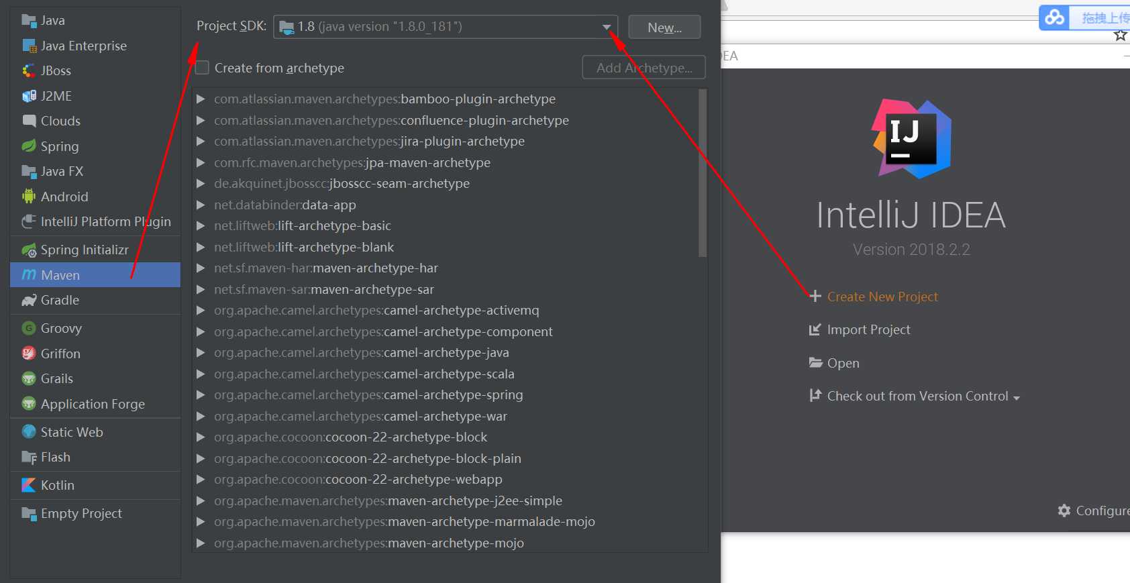Click the Flash icon
This screenshot has height=583, width=1130.
[x=29, y=458]
